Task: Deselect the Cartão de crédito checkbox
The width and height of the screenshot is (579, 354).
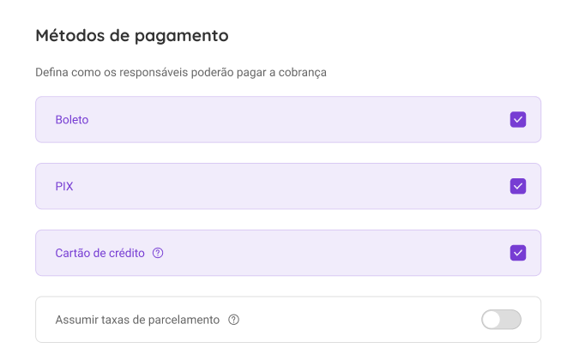Action: coord(518,253)
